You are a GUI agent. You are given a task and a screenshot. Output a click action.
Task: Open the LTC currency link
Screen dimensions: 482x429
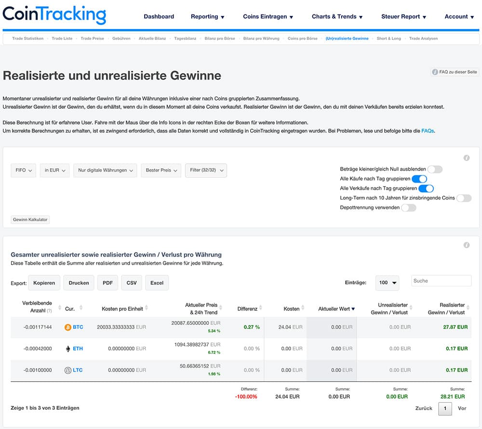coord(78,370)
